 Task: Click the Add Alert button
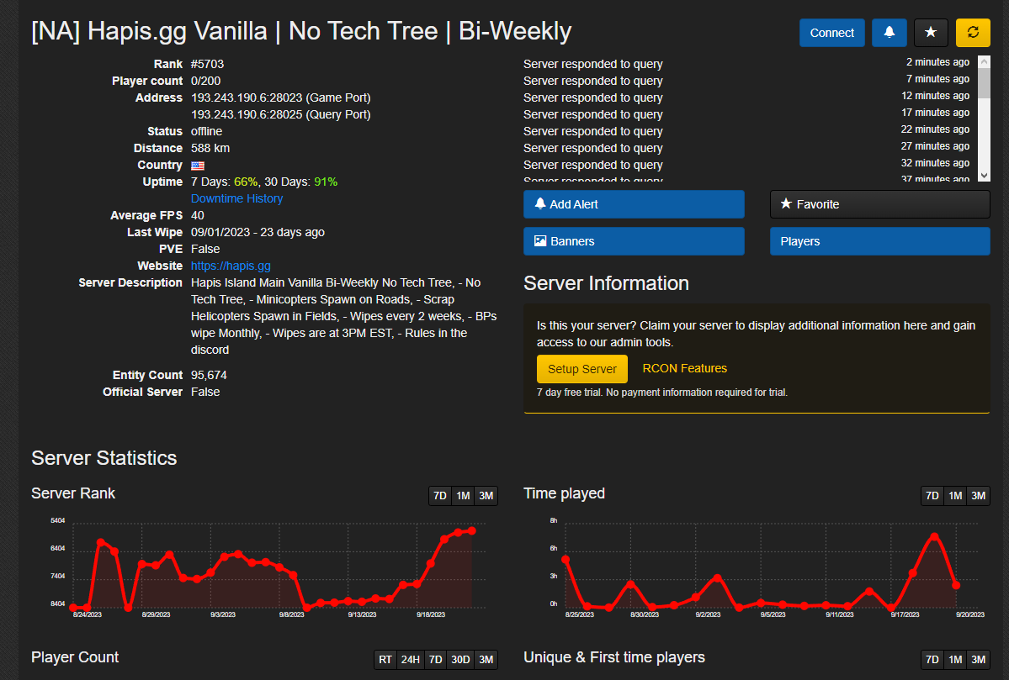pyautogui.click(x=634, y=204)
